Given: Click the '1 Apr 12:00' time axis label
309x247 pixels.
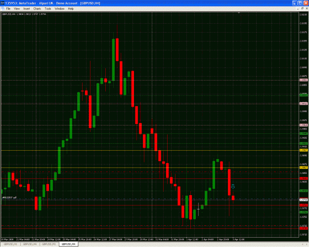Looking at the screenshot, I should coord(192,240).
